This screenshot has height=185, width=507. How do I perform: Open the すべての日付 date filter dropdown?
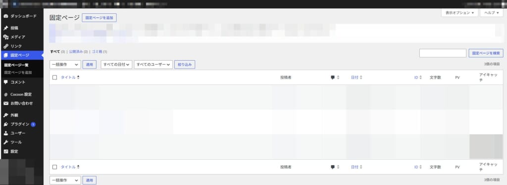pyautogui.click(x=117, y=65)
